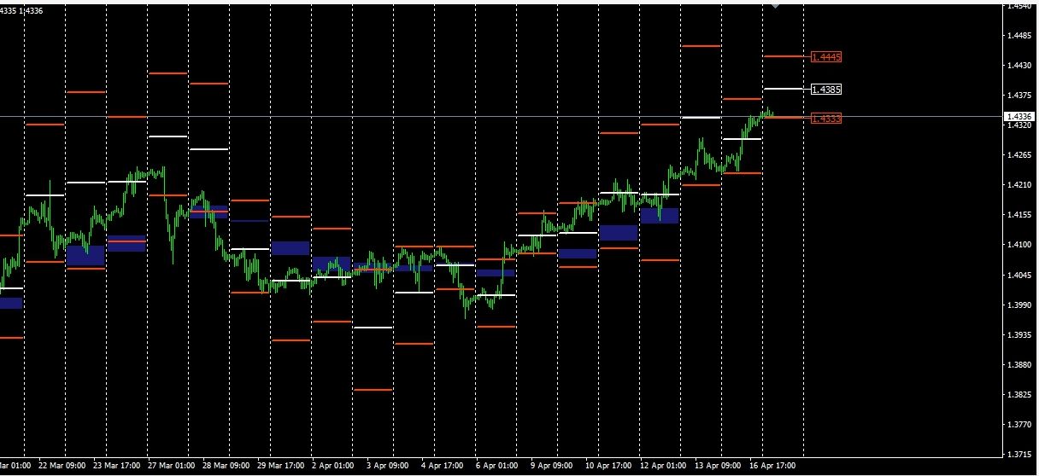Click the 22 Mar 09:00 time label
Viewport: 1039px width, 476px height.
click(62, 466)
